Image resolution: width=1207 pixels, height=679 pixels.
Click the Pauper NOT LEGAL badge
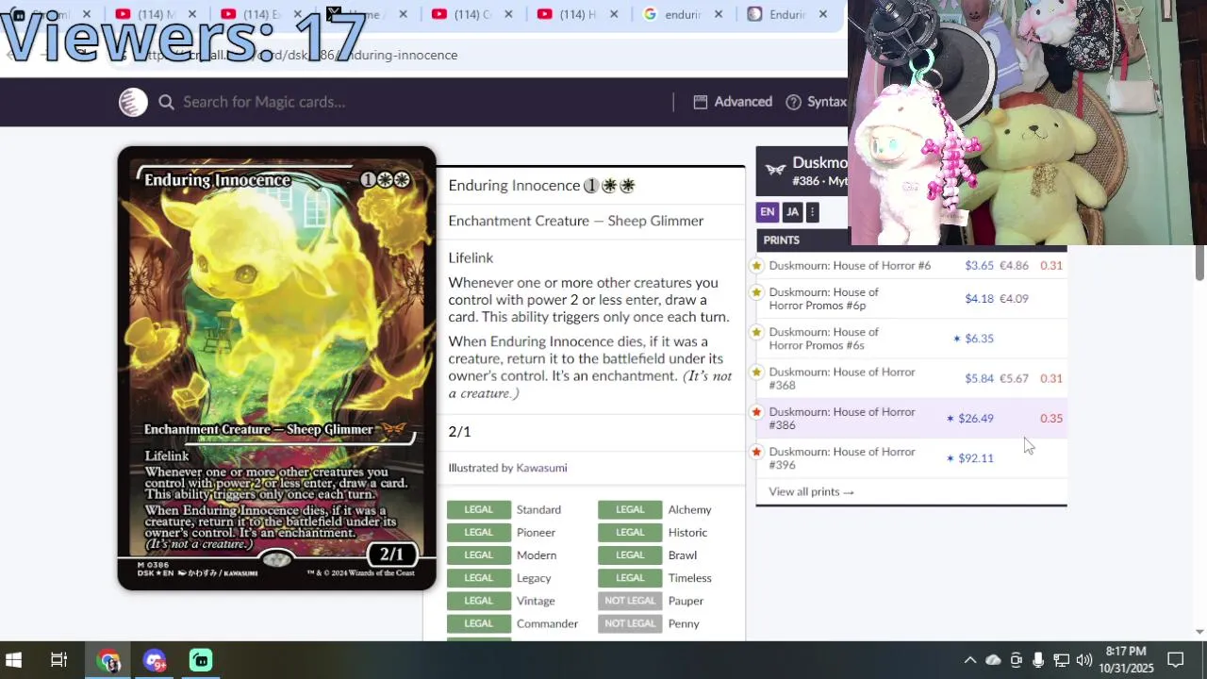pos(630,601)
